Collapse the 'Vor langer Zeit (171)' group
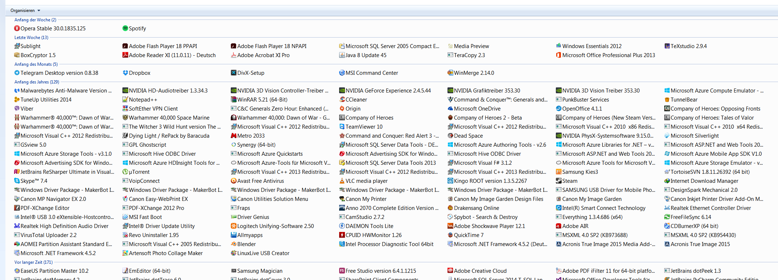 34,262
